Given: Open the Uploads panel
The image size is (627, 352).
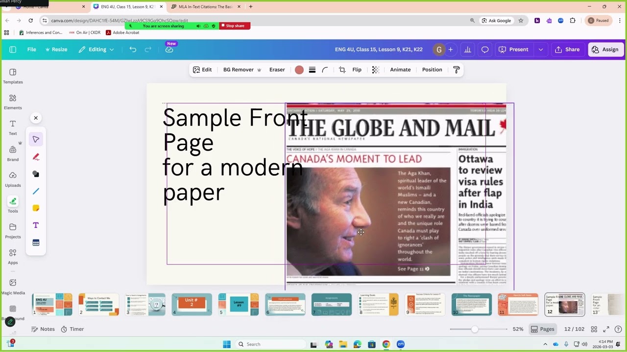Looking at the screenshot, I should click(x=13, y=179).
